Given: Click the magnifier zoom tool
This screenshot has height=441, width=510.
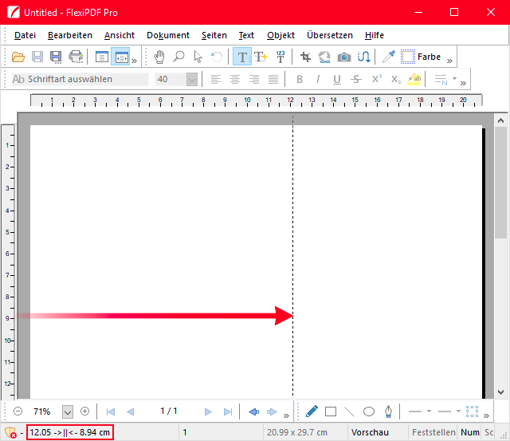Looking at the screenshot, I should [178, 57].
